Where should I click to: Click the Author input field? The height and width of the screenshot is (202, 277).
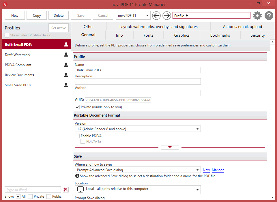138,93
